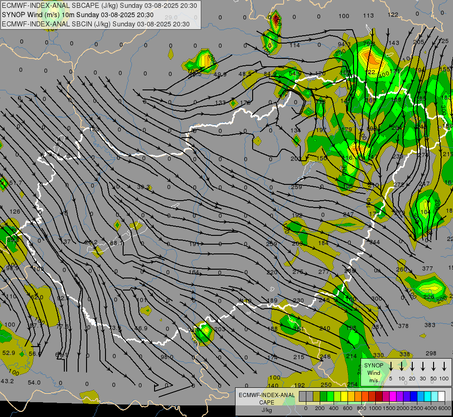Click the 298 value on the map
Viewport: 453px width, 417px height.
[431, 353]
